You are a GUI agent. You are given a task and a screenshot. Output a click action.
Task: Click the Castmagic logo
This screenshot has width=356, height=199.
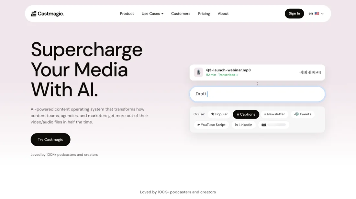click(x=47, y=14)
